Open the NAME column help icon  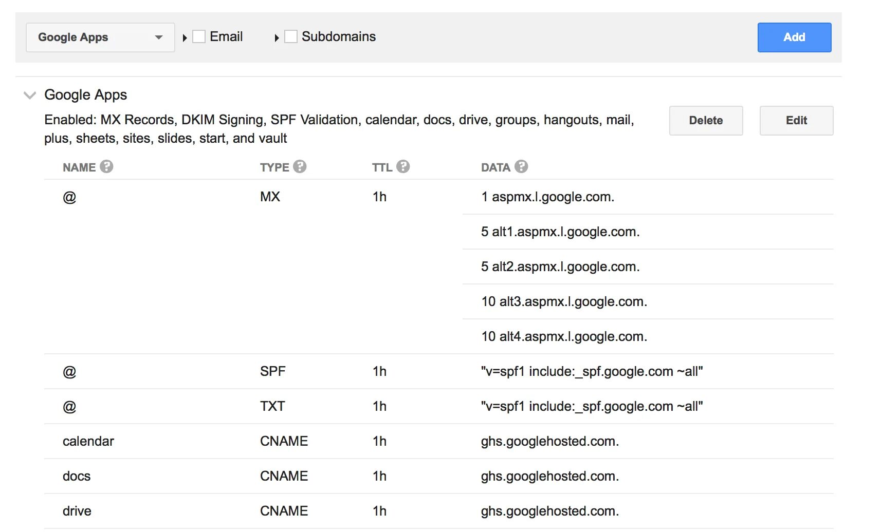click(x=106, y=166)
